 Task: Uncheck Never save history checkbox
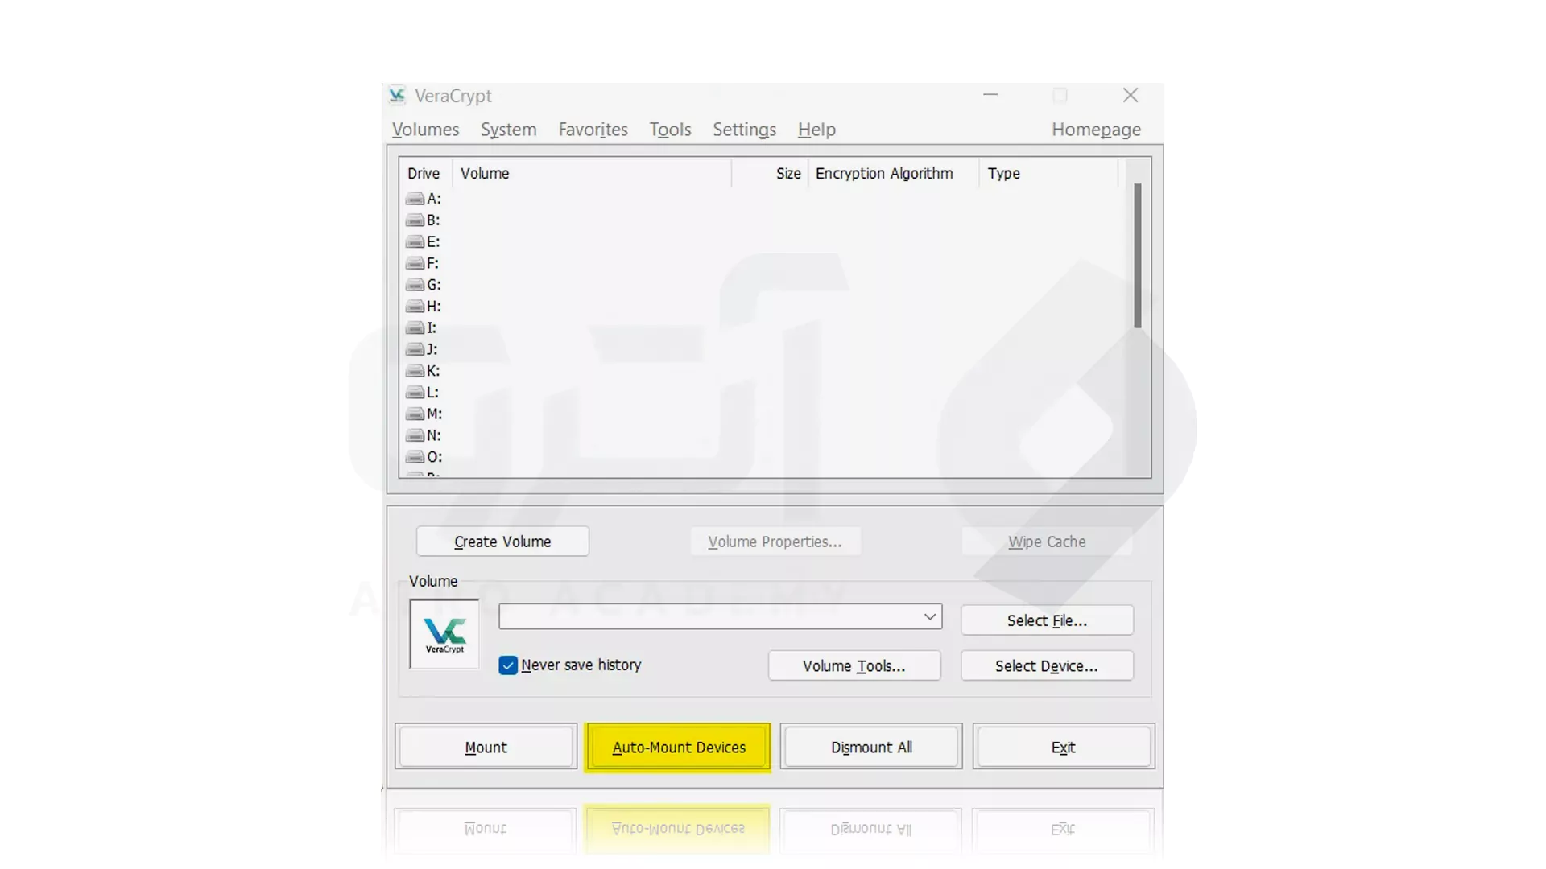(508, 665)
